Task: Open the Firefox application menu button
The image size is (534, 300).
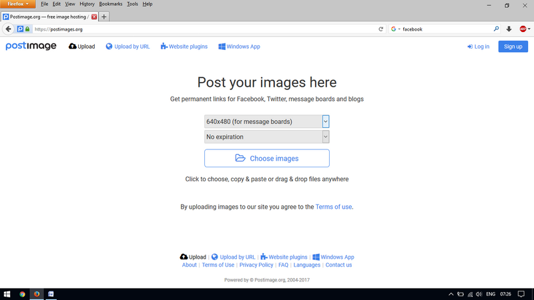Action: coord(18,4)
